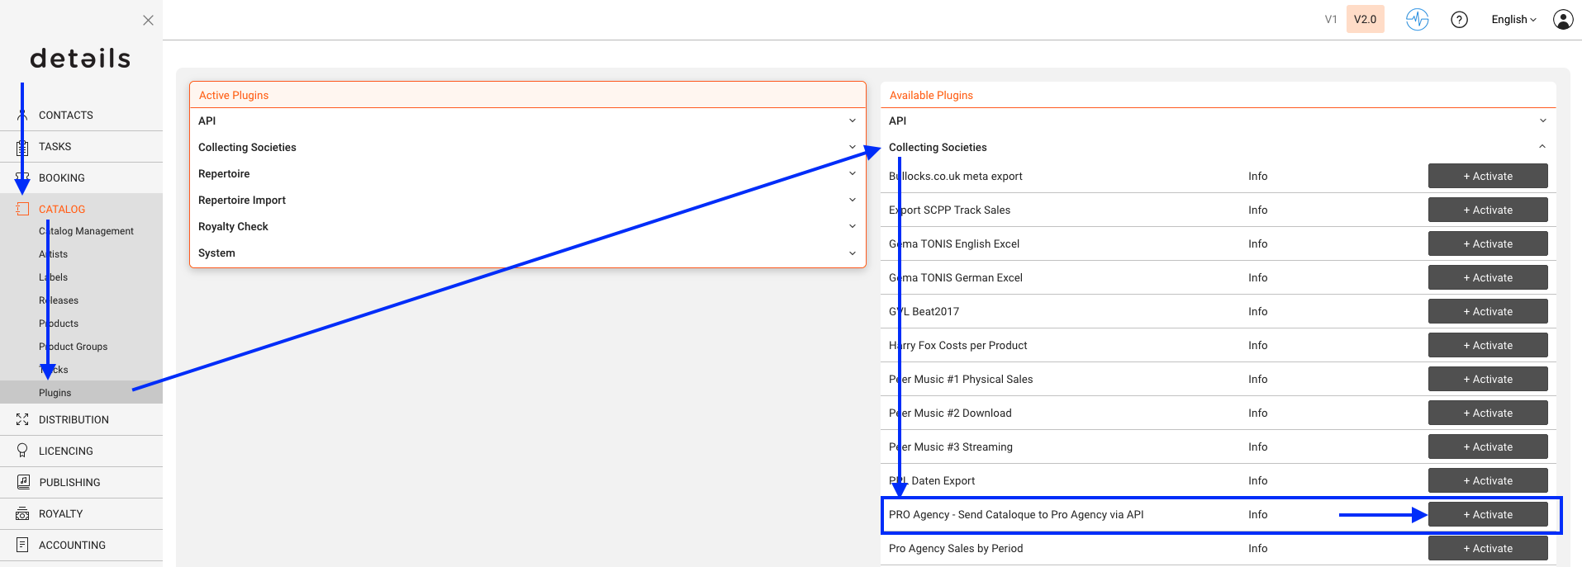Open the activity pulse monitor icon

click(1417, 20)
